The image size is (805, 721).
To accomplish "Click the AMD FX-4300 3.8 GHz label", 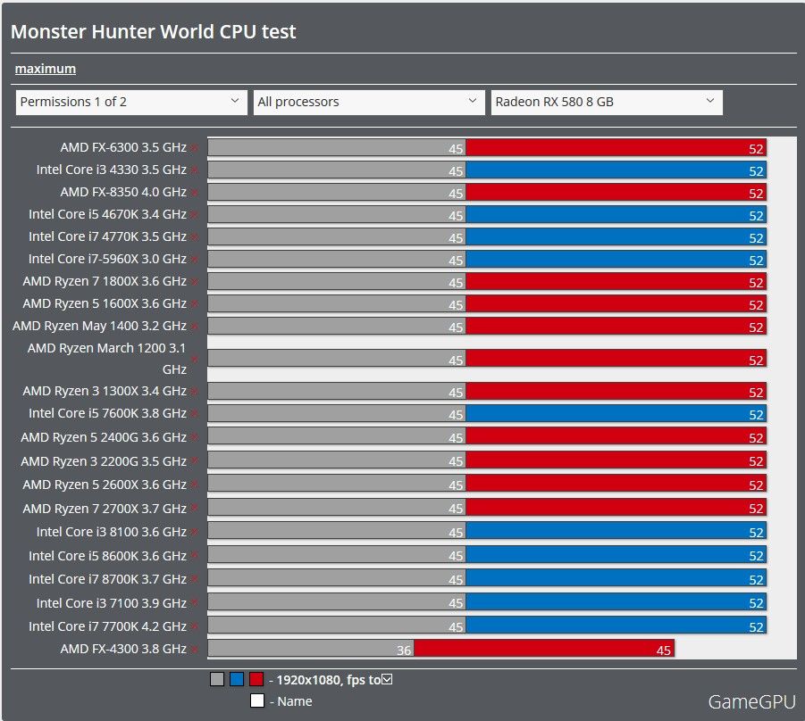I will click(123, 649).
